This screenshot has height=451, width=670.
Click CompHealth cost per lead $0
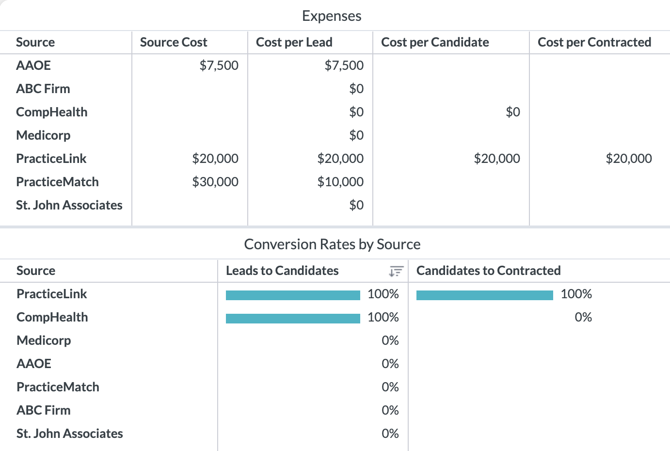[x=356, y=112]
